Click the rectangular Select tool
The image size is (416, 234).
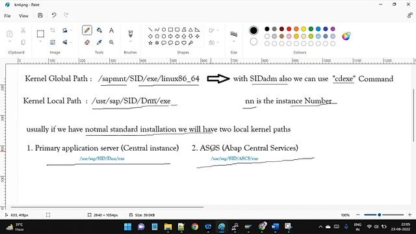(x=40, y=34)
